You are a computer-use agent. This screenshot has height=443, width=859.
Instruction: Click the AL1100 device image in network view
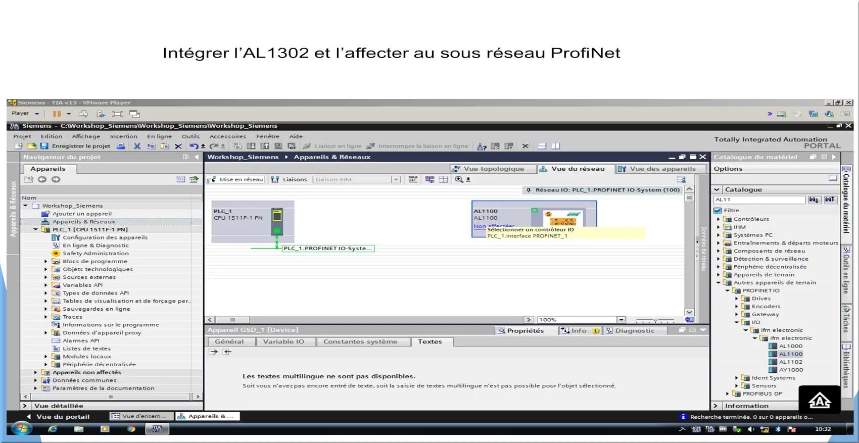coord(562,218)
